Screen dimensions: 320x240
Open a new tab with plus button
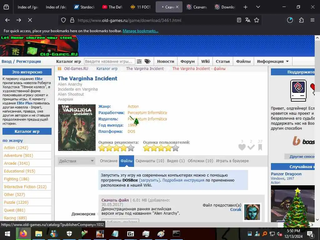246,7
